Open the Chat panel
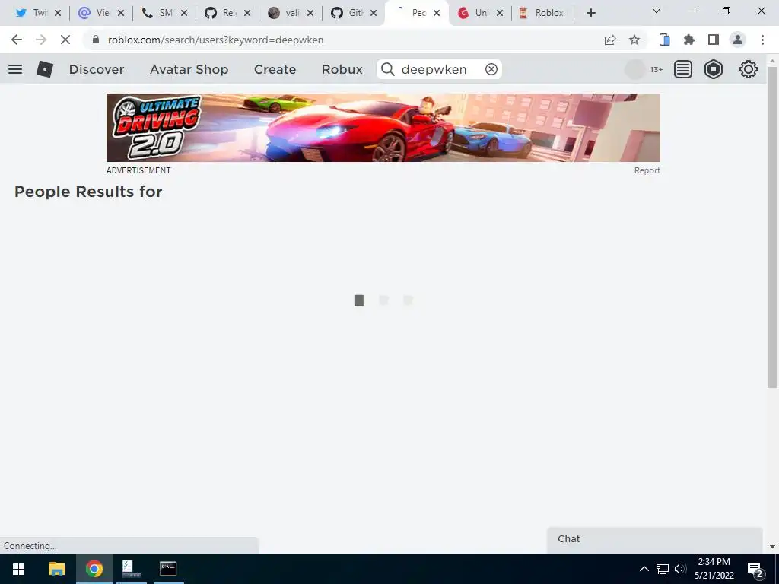The height and width of the screenshot is (584, 779). 654,539
